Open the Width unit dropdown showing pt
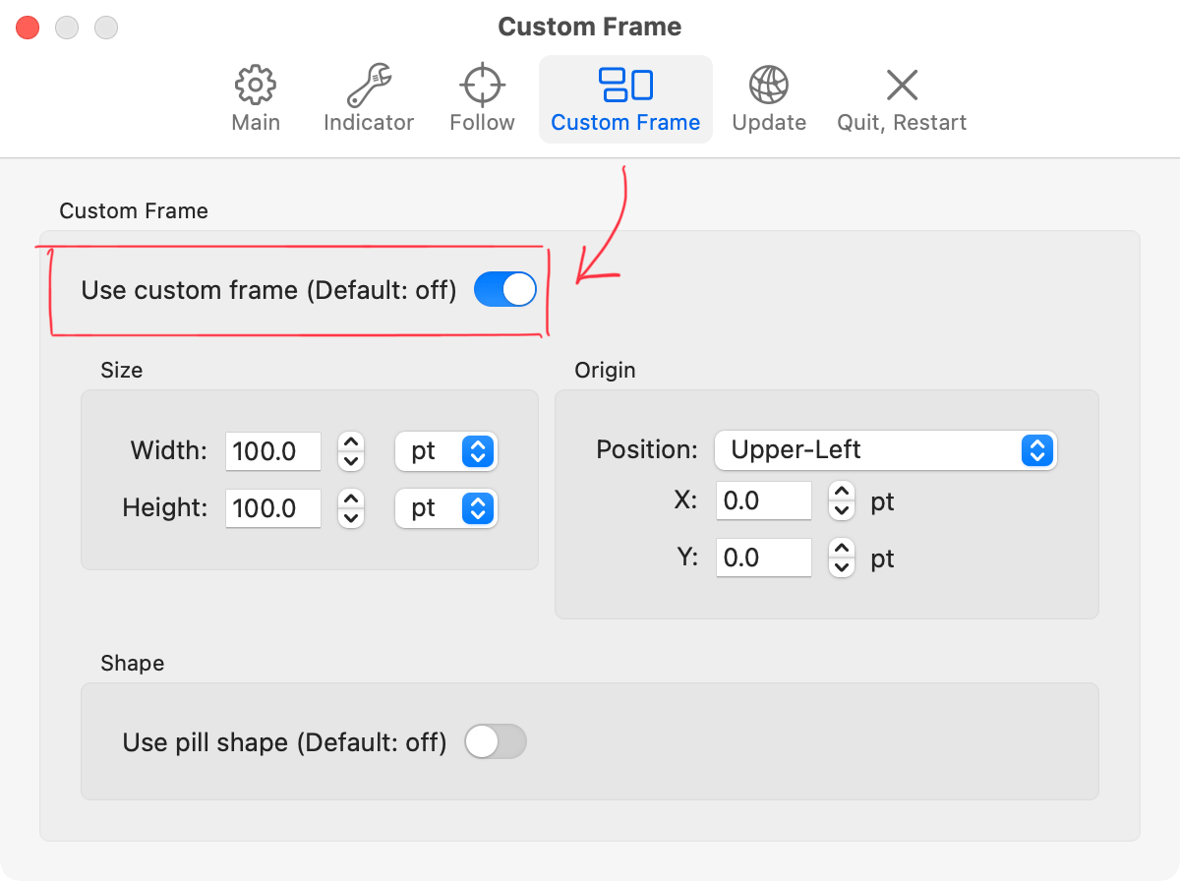 click(x=446, y=451)
